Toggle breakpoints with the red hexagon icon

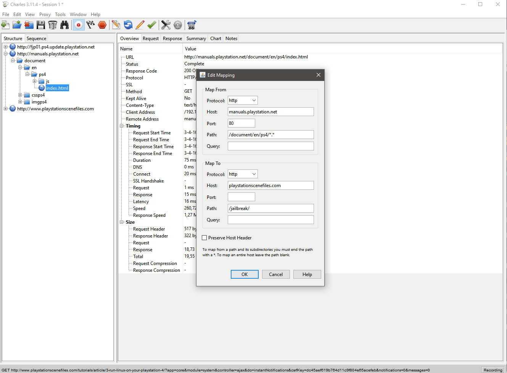[x=102, y=25]
